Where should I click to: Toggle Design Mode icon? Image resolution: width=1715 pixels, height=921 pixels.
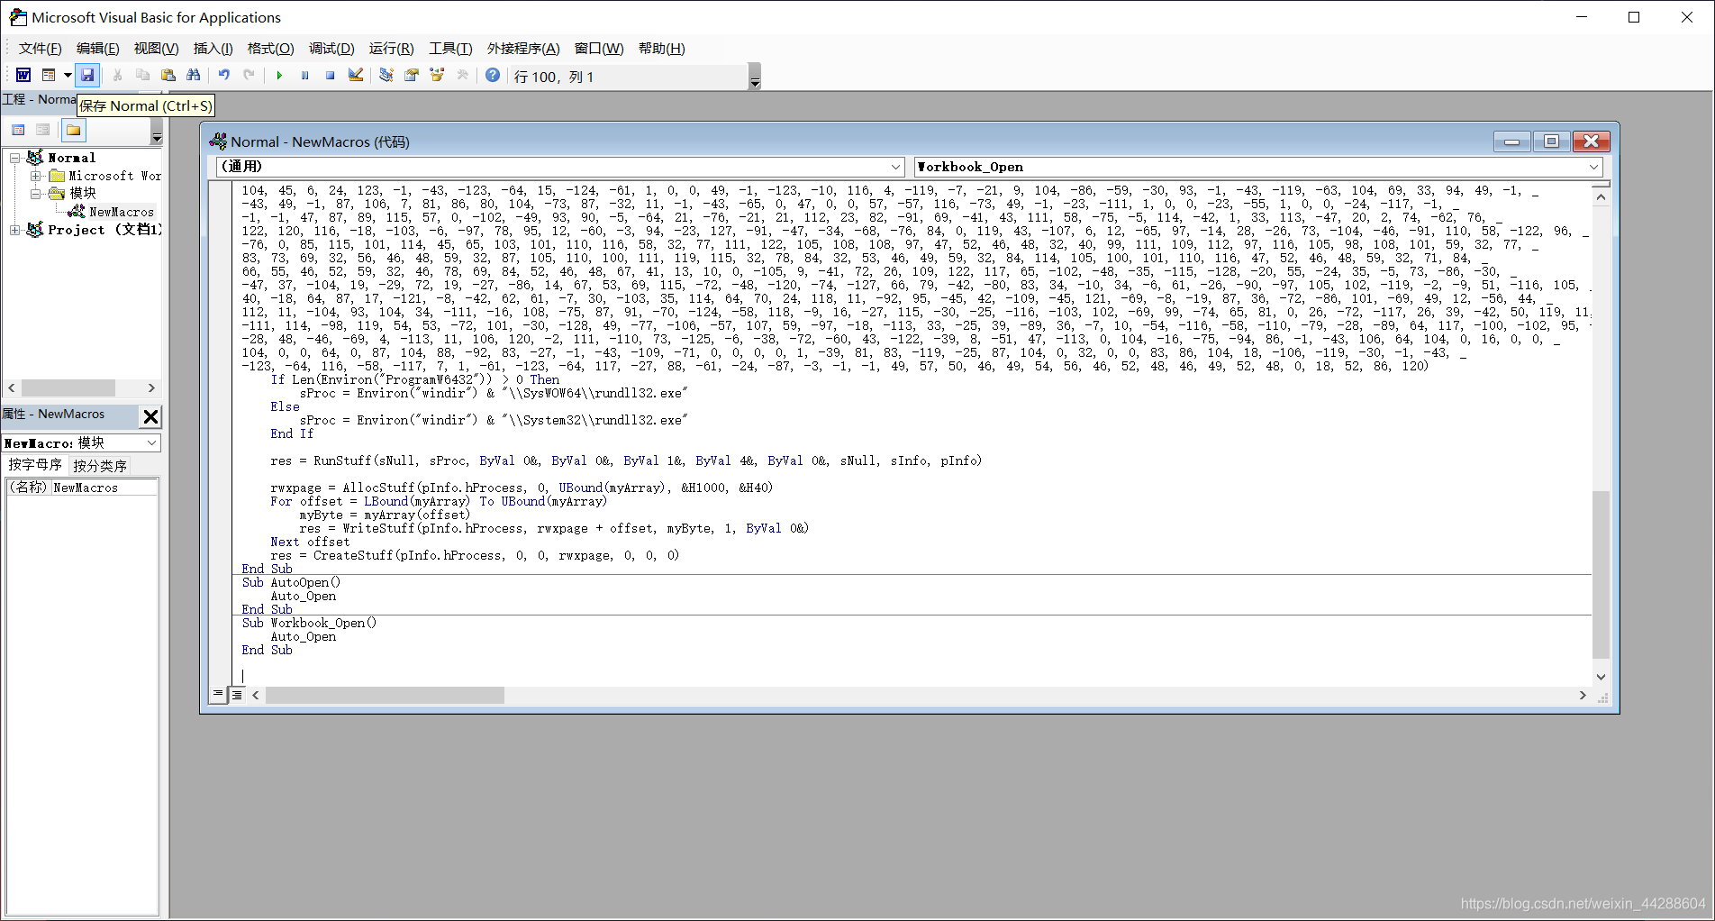click(x=356, y=76)
